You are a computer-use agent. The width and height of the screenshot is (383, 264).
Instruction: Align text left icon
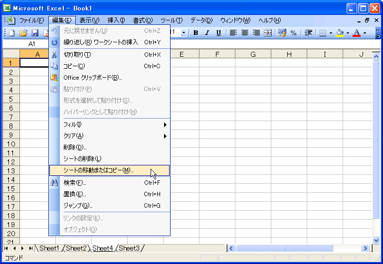point(233,33)
